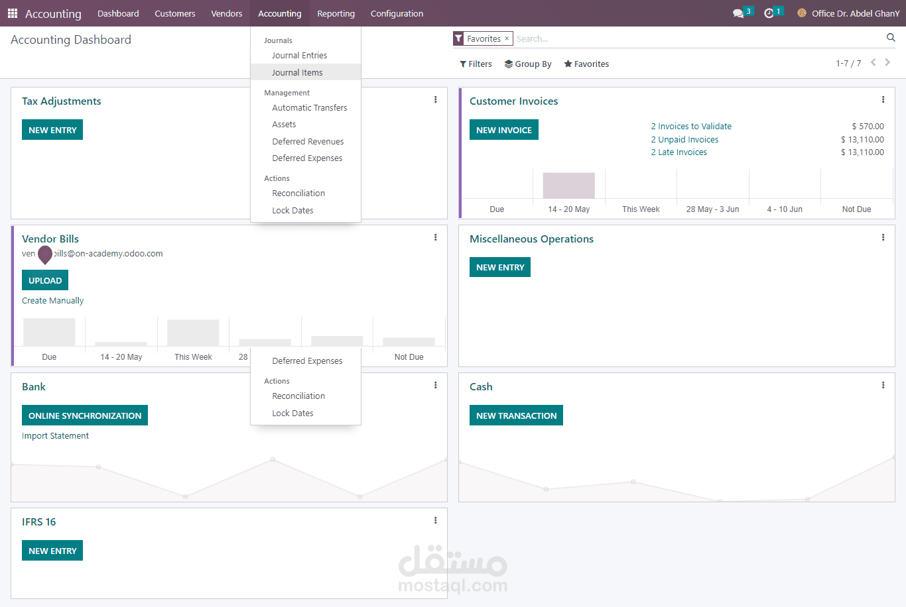Go to previous page arrow
906x607 pixels.
873,62
